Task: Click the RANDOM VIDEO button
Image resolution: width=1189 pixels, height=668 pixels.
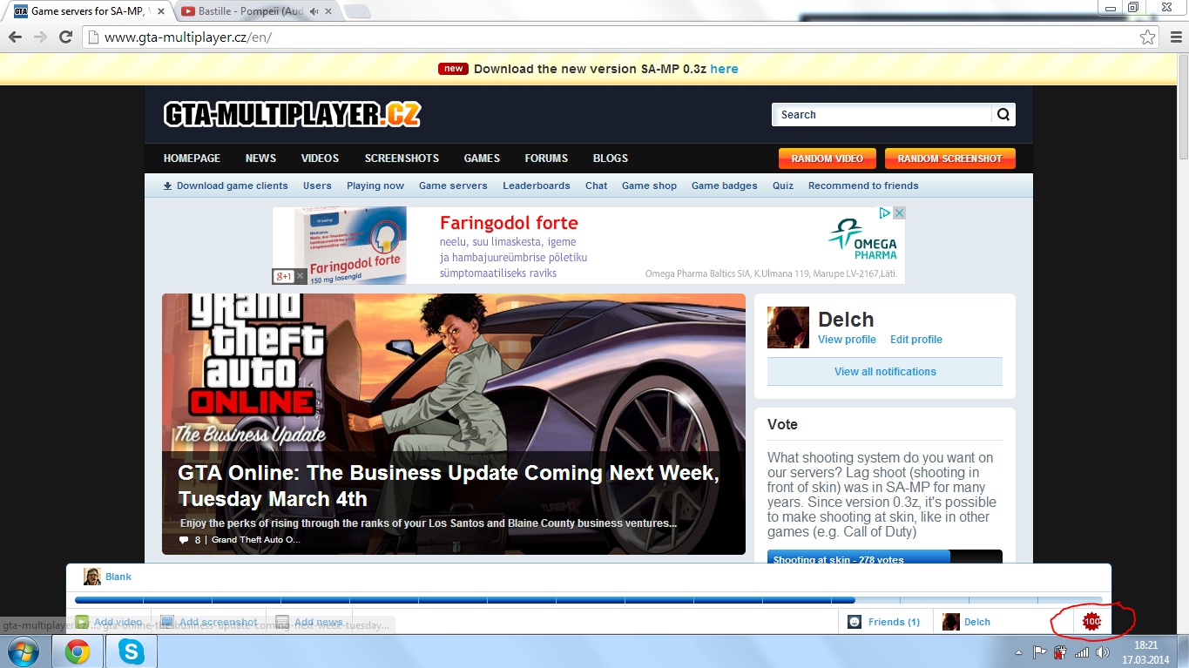Action: coord(828,159)
